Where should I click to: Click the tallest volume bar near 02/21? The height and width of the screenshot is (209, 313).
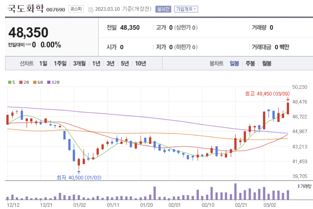coord(235,191)
